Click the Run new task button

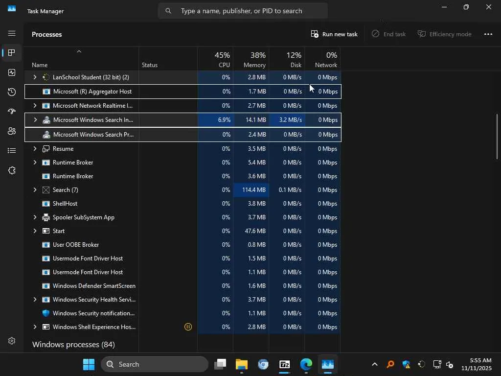(x=334, y=34)
